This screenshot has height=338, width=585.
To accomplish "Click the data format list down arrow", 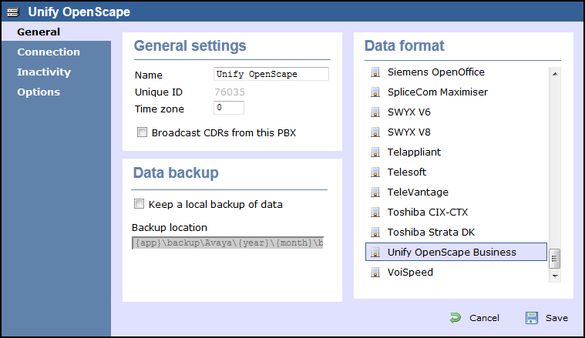I will [x=555, y=276].
